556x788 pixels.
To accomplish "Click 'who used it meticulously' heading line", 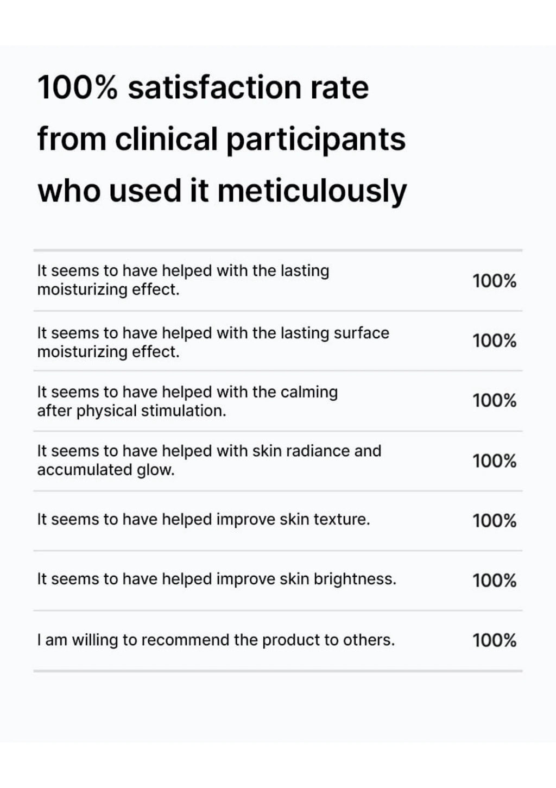I will coord(222,192).
